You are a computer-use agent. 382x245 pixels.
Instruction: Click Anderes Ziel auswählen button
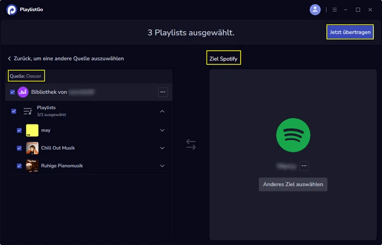293,184
